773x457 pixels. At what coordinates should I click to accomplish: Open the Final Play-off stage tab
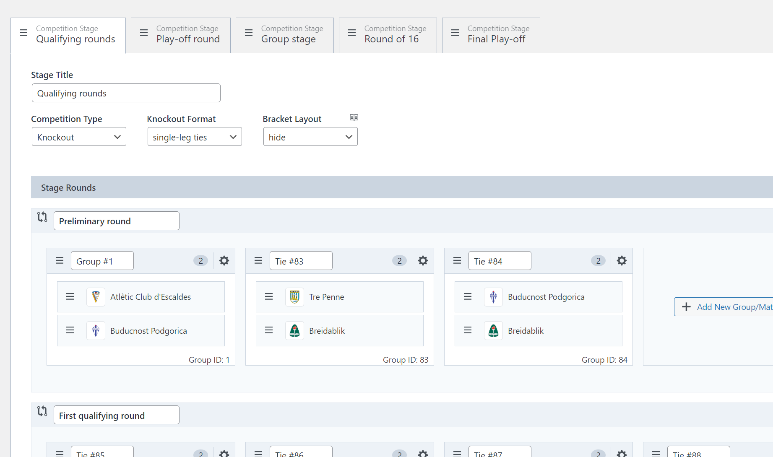point(491,35)
